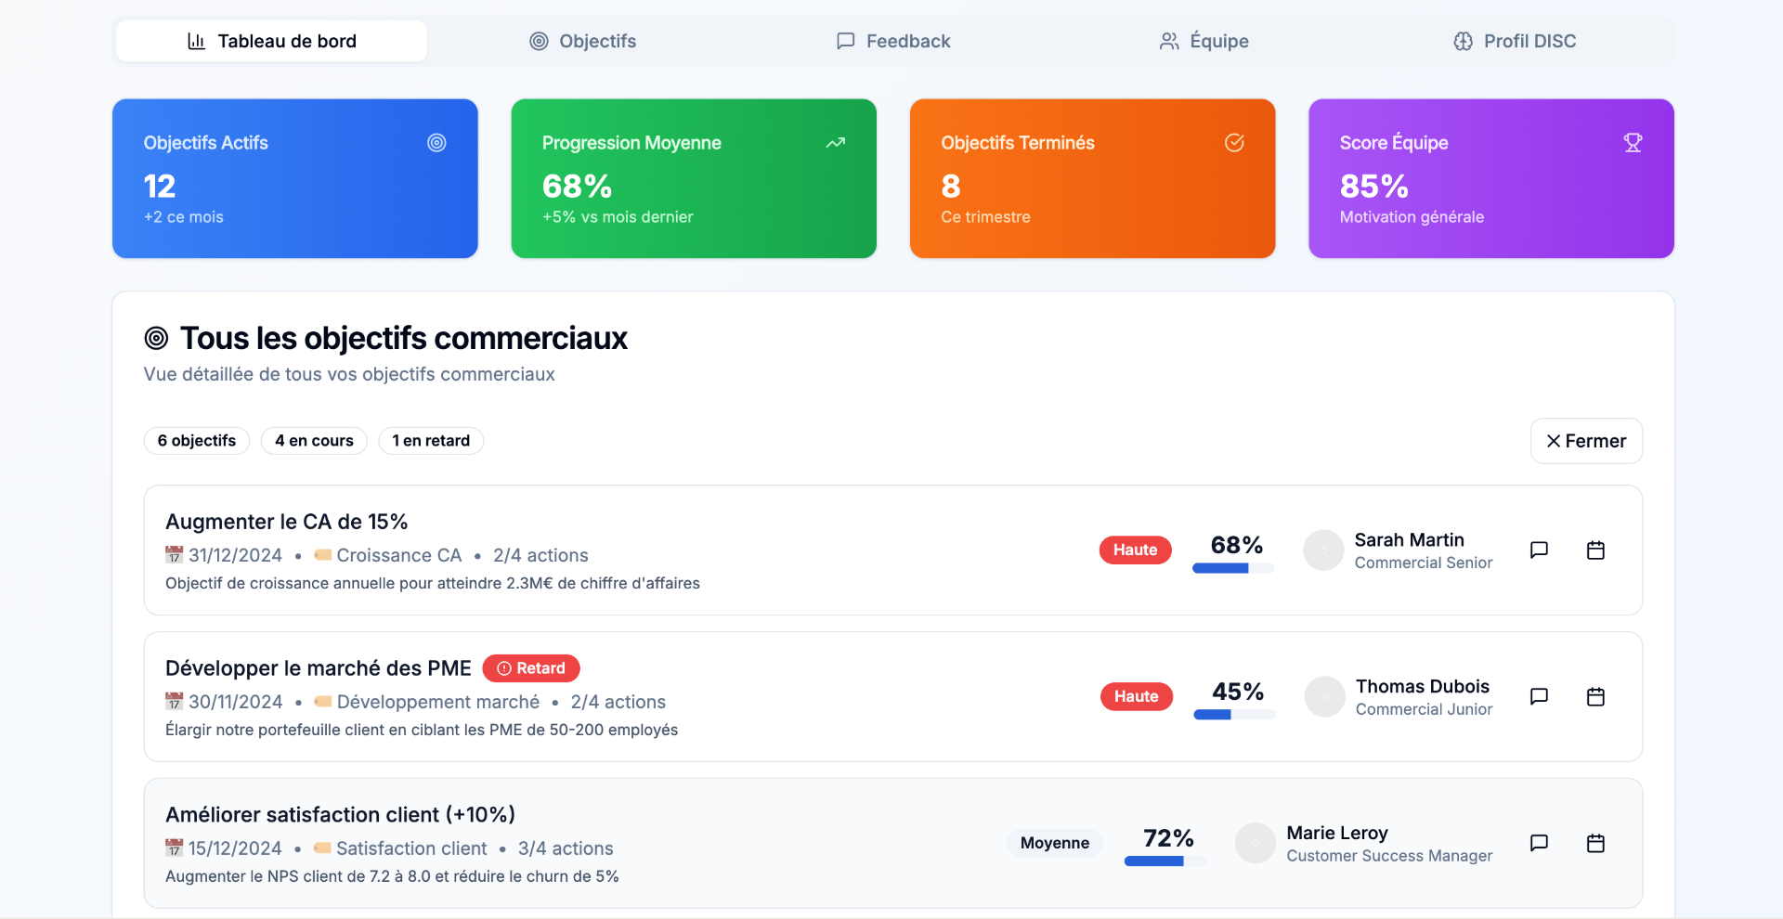Screen dimensions: 1783x919
Task: Go to the Équipe tab
Action: click(1204, 41)
